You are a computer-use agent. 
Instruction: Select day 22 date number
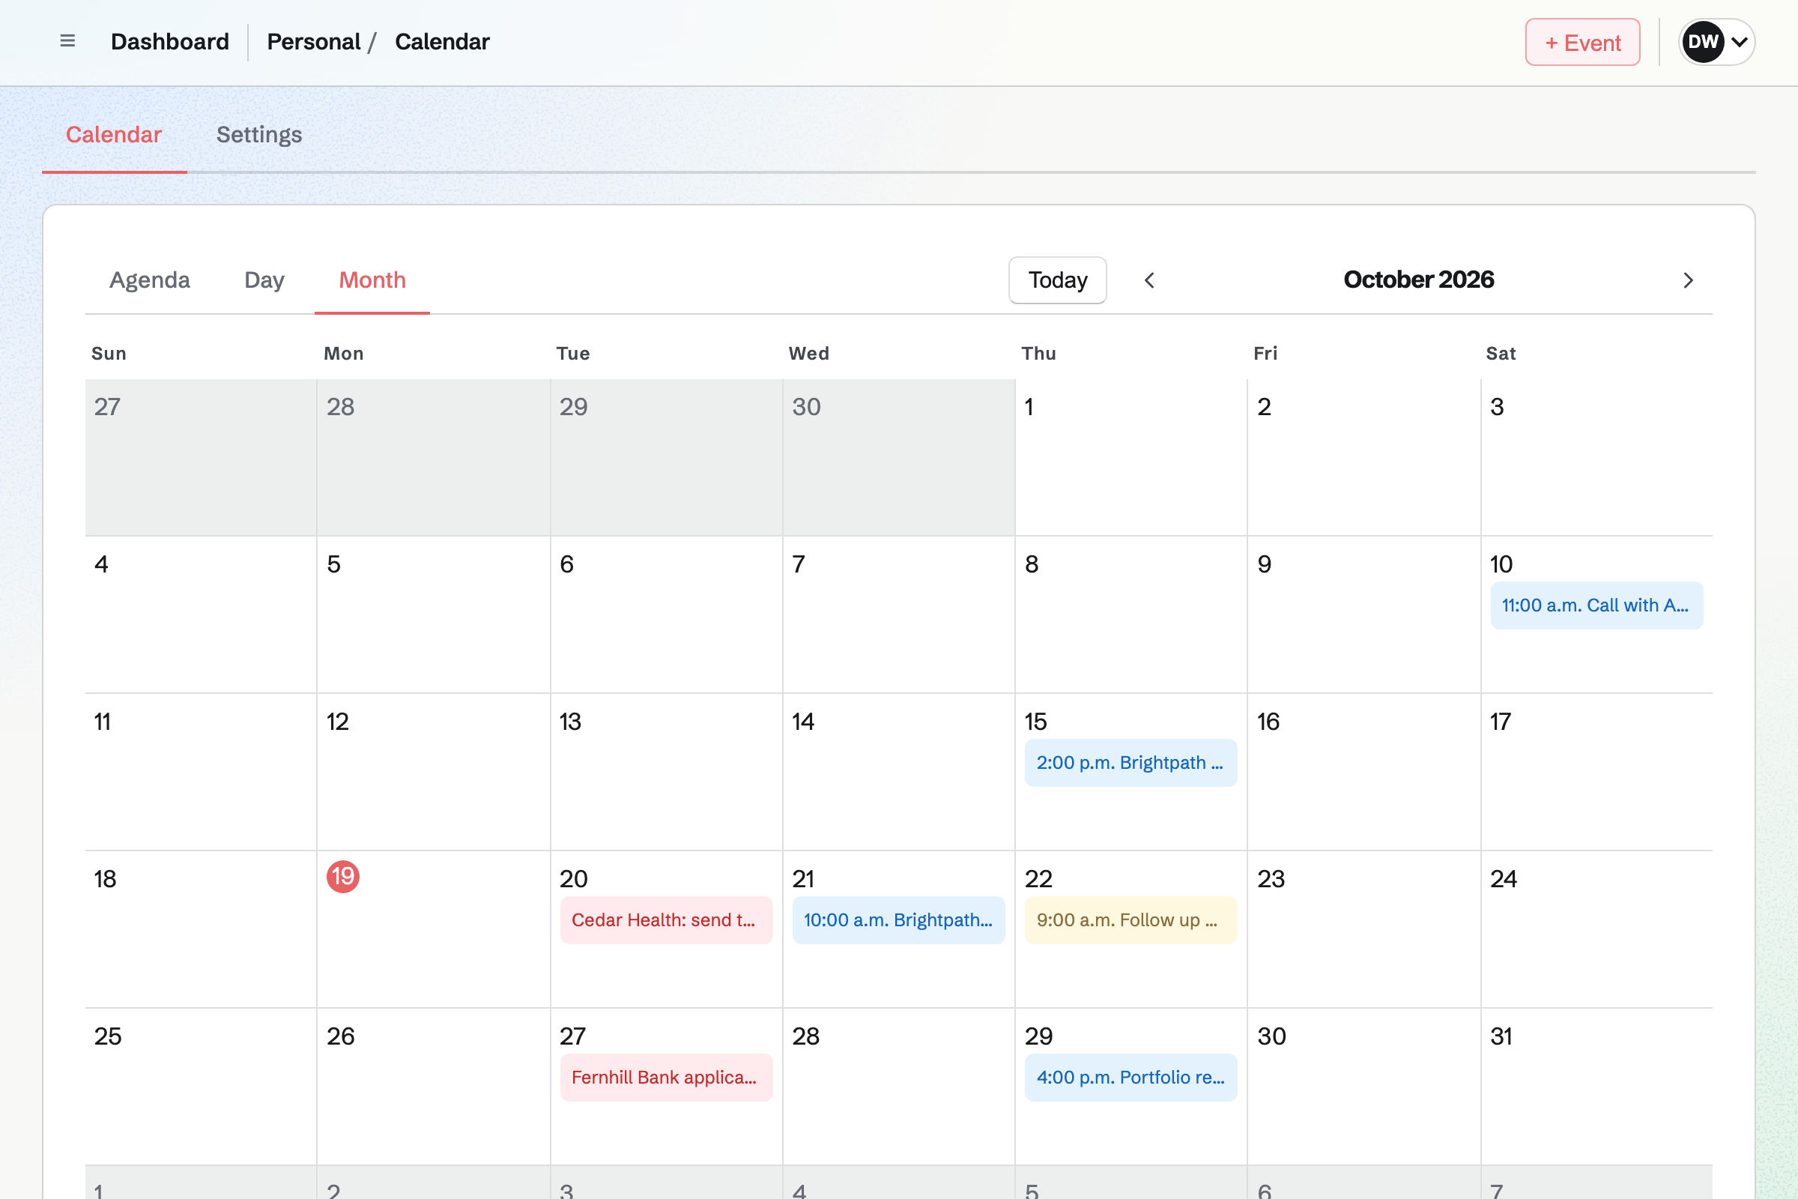pyautogui.click(x=1038, y=879)
